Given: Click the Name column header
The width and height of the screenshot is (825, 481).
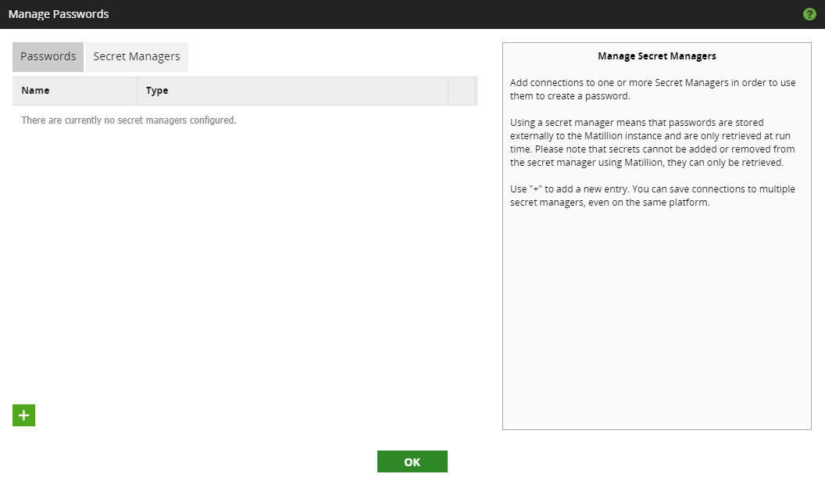Looking at the screenshot, I should tap(75, 91).
